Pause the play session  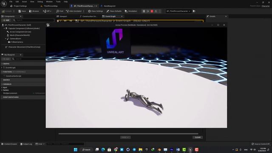pos(144,11)
